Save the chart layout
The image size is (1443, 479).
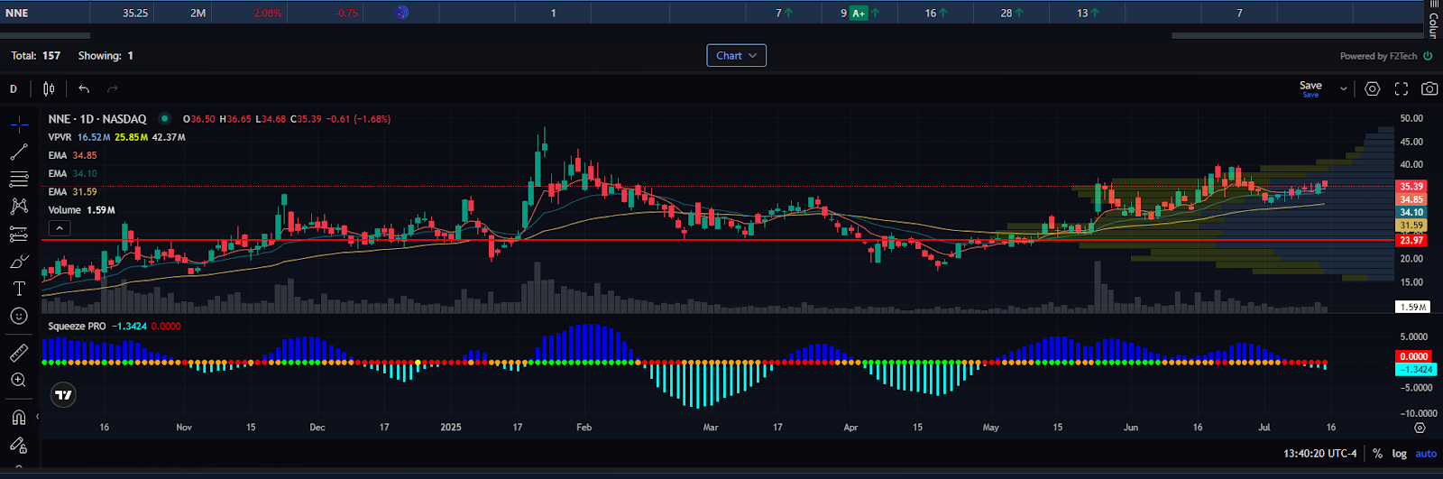[x=1310, y=88]
